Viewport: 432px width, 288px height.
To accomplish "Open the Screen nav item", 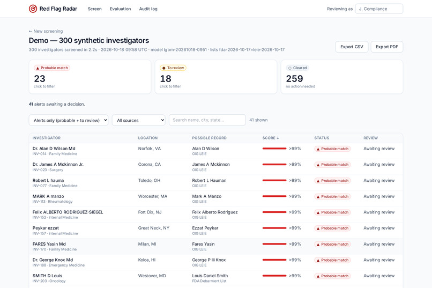I will 94,9.
